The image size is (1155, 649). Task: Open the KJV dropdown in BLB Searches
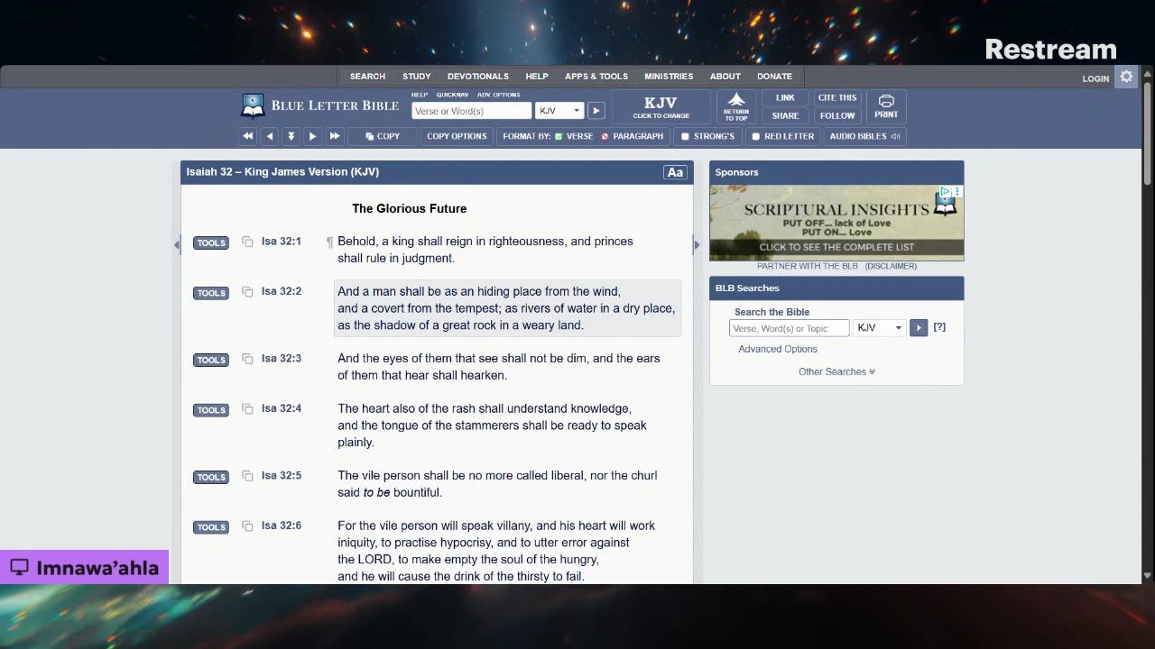879,328
